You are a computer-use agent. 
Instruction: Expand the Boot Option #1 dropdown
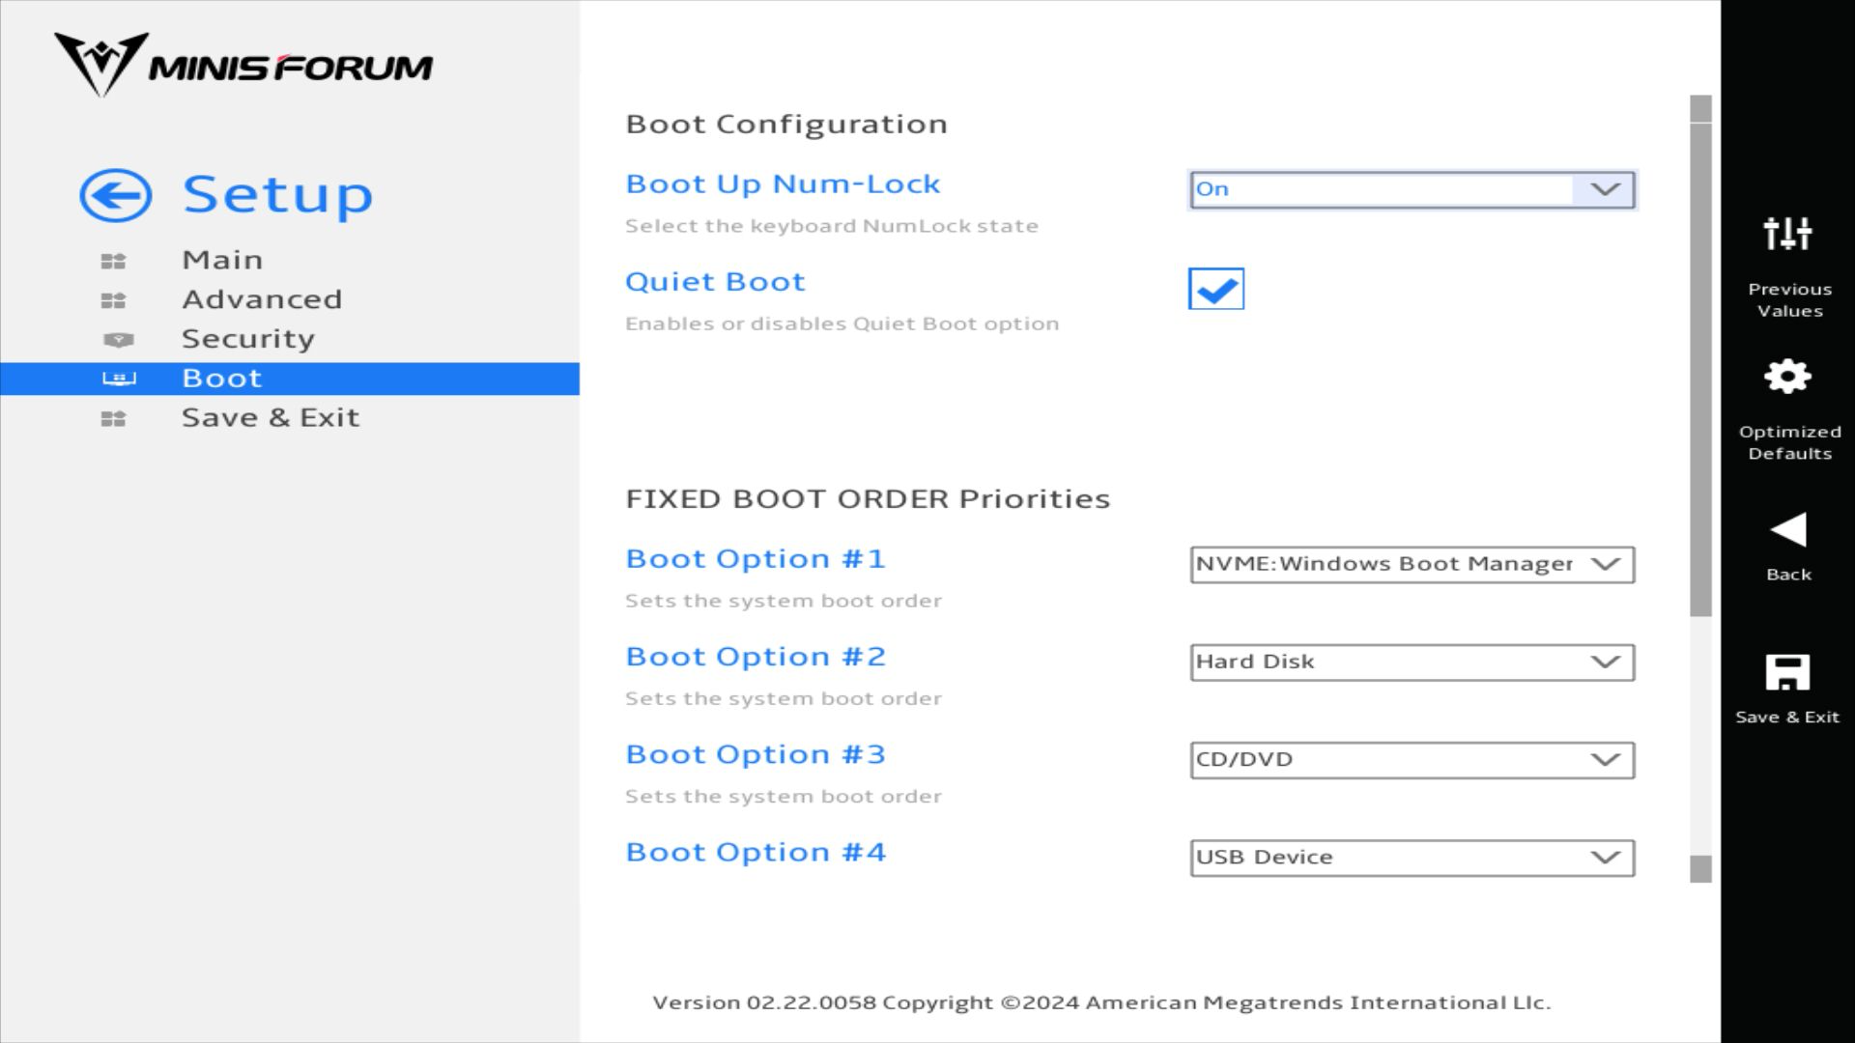click(x=1412, y=565)
